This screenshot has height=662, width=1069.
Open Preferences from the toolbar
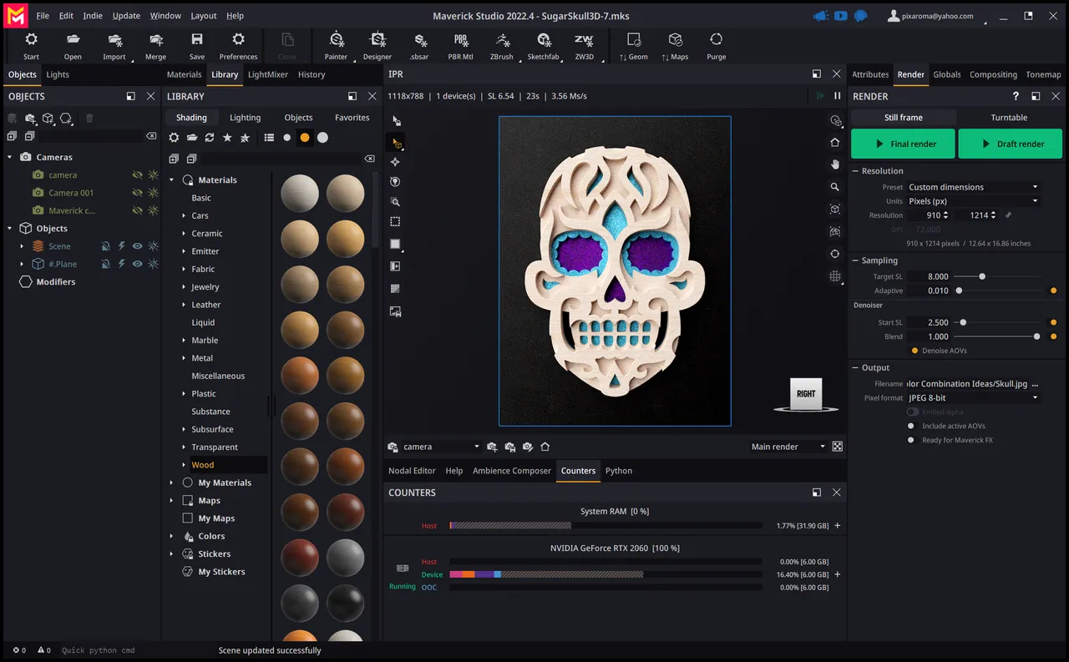[x=238, y=46]
